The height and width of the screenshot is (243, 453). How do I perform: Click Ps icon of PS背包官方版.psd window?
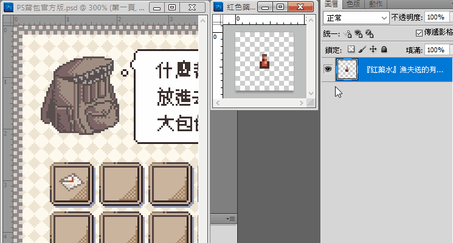[x=9, y=7]
